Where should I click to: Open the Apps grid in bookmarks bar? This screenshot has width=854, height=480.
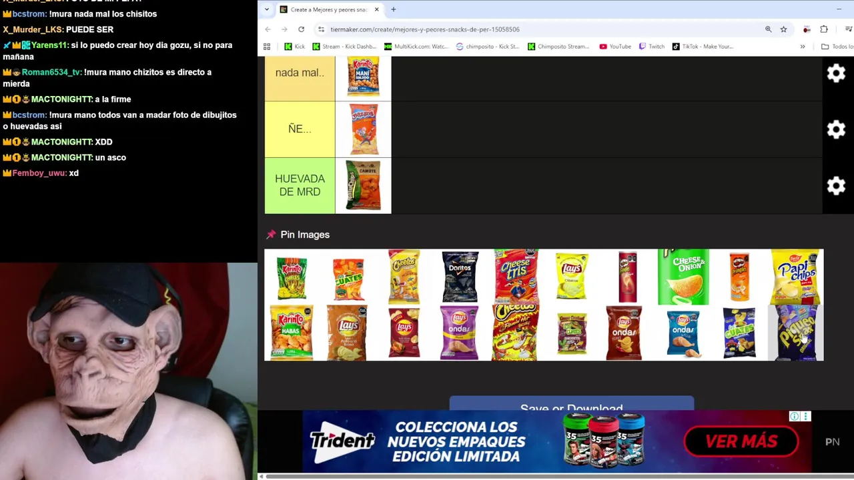point(267,47)
